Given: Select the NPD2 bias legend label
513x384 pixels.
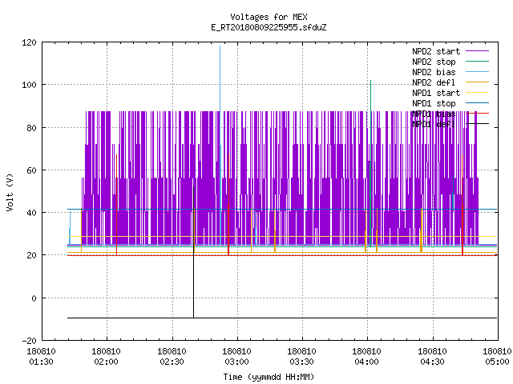Looking at the screenshot, I should [434, 72].
